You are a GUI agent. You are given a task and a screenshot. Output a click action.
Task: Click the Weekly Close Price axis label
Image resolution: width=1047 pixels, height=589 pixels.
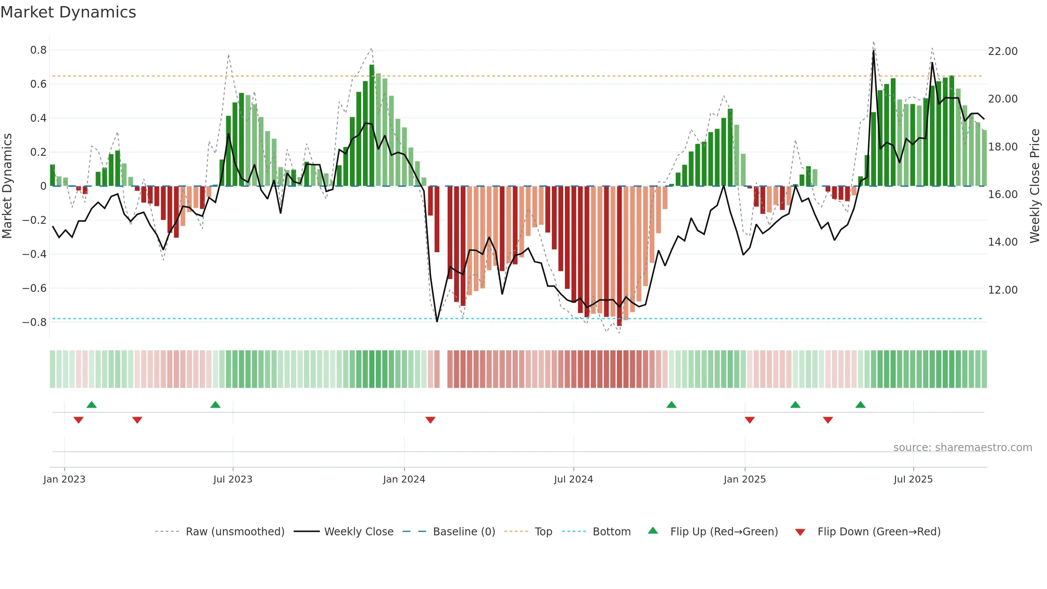click(1035, 186)
